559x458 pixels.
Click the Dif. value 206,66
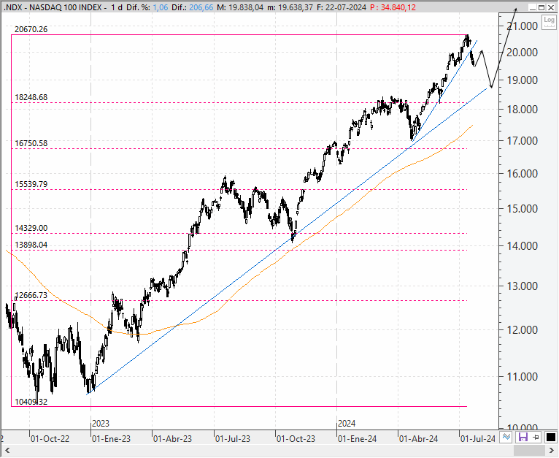click(201, 7)
